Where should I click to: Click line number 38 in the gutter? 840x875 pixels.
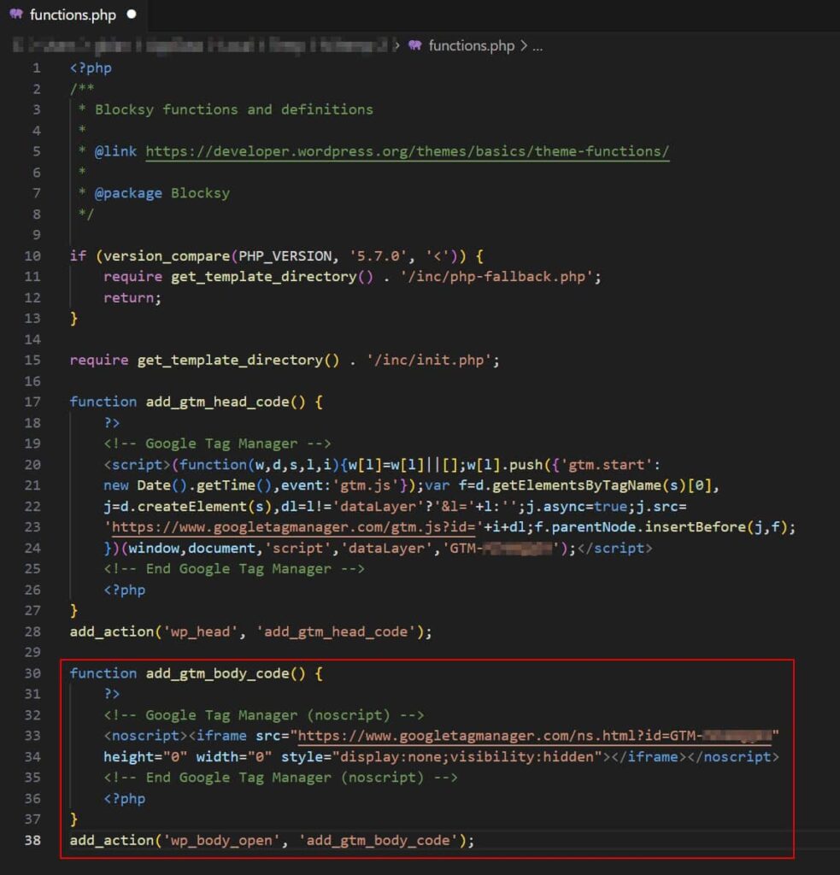[32, 840]
